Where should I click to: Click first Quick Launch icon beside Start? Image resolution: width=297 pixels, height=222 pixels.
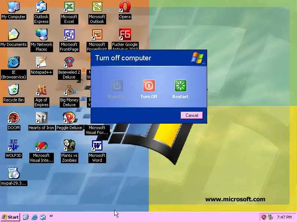click(26, 217)
